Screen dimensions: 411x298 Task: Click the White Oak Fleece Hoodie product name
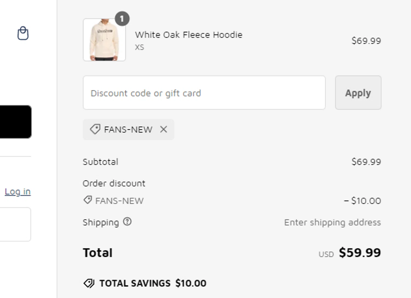189,35
